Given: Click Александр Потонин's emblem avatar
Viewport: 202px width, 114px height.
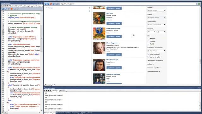Looking at the screenshot, I should [x=99, y=34].
